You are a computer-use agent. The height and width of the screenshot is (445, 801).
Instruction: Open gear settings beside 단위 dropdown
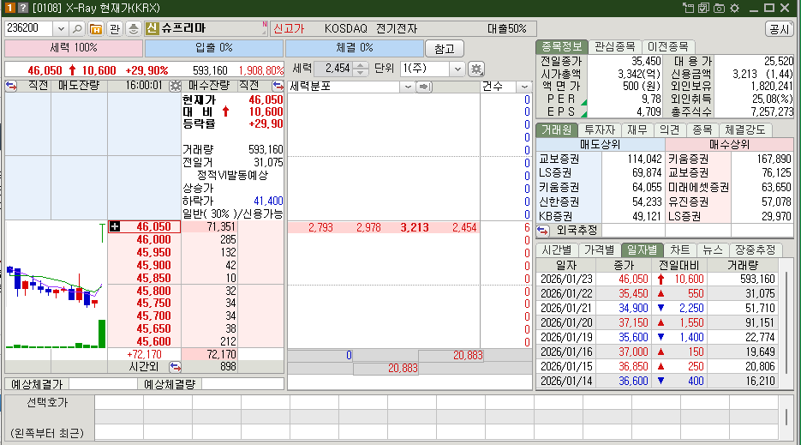coord(476,69)
